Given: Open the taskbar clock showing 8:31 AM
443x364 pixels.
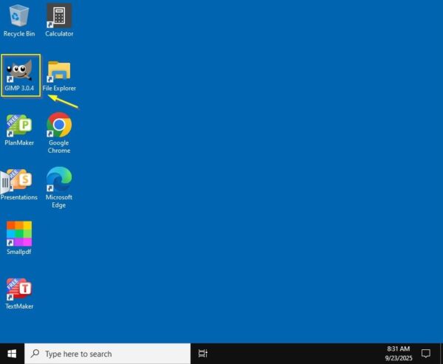Looking at the screenshot, I should pyautogui.click(x=399, y=354).
